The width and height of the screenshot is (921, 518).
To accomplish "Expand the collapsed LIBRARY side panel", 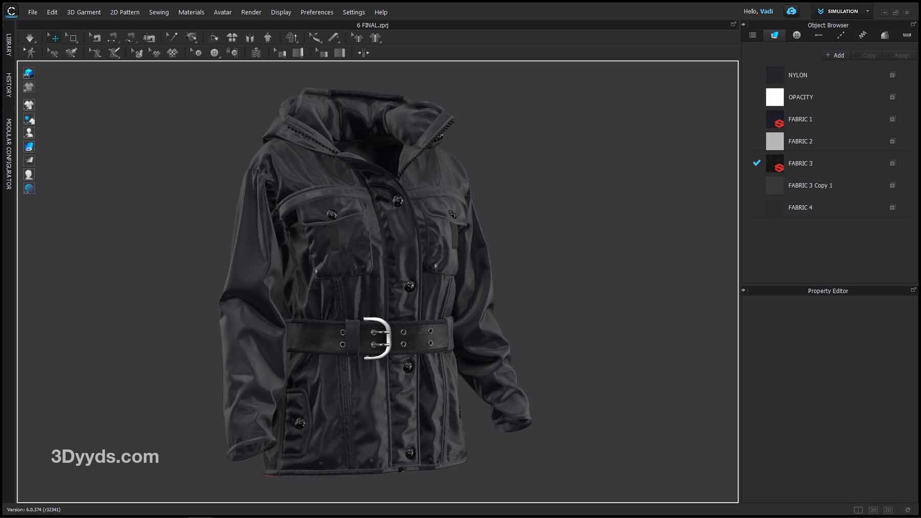I will 9,44.
